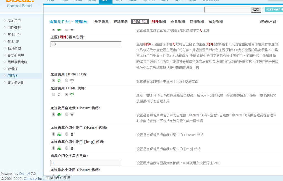283x181 pixels.
Task: Open the 特殊主題 tab
Action: [x=120, y=21]
